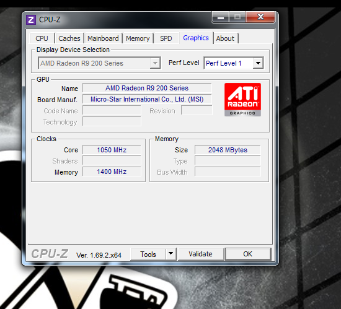Click the Memory clock value 1400 MHz
This screenshot has height=309, width=341.
(x=112, y=172)
